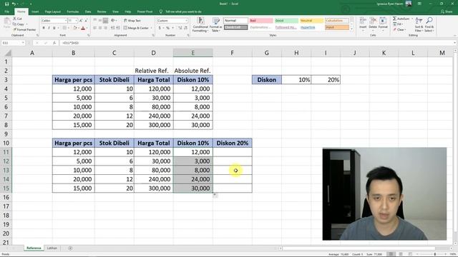Toggle Underline formatting
The width and height of the screenshot is (458, 257).
coord(54,28)
